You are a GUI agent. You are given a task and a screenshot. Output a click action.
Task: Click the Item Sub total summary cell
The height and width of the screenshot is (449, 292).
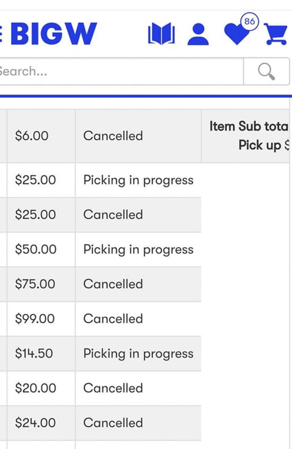[x=246, y=136]
